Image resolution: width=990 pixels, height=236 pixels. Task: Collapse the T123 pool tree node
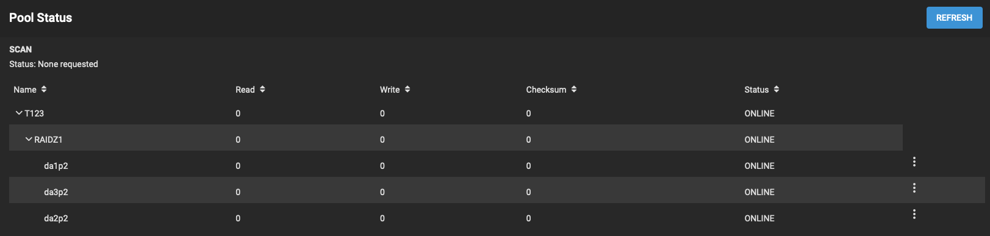(x=19, y=113)
